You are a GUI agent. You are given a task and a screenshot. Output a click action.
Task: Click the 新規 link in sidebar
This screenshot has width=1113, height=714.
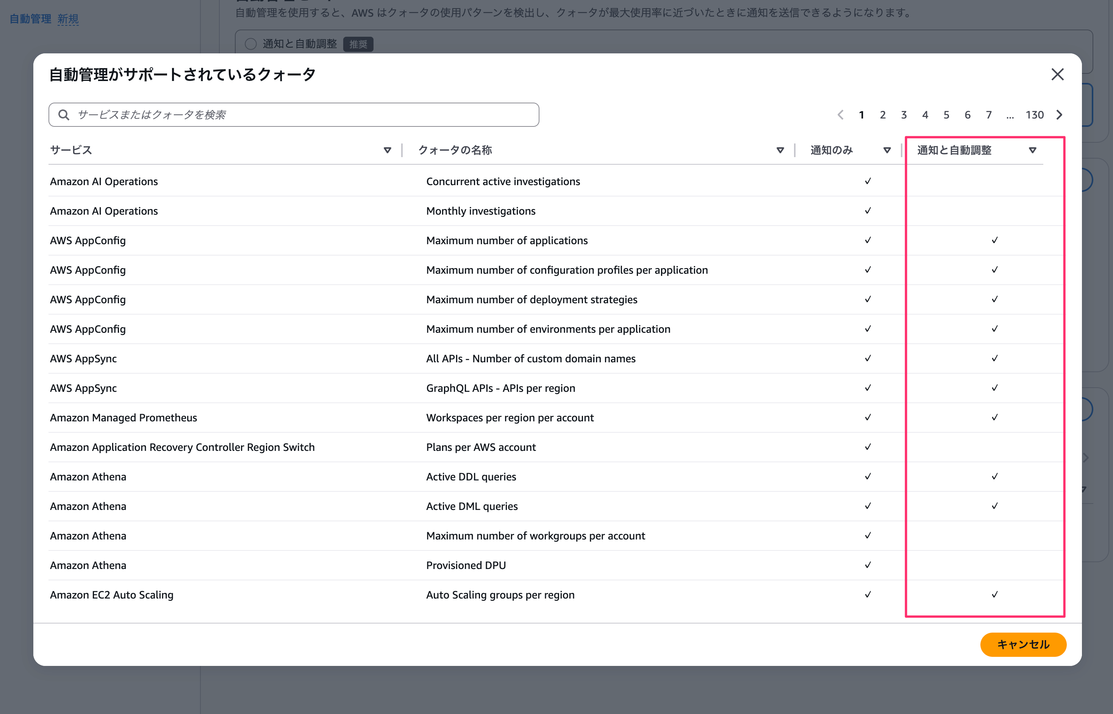pos(68,19)
